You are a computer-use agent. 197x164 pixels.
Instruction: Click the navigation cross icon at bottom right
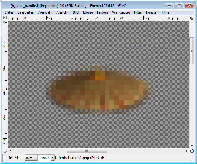(192, 151)
